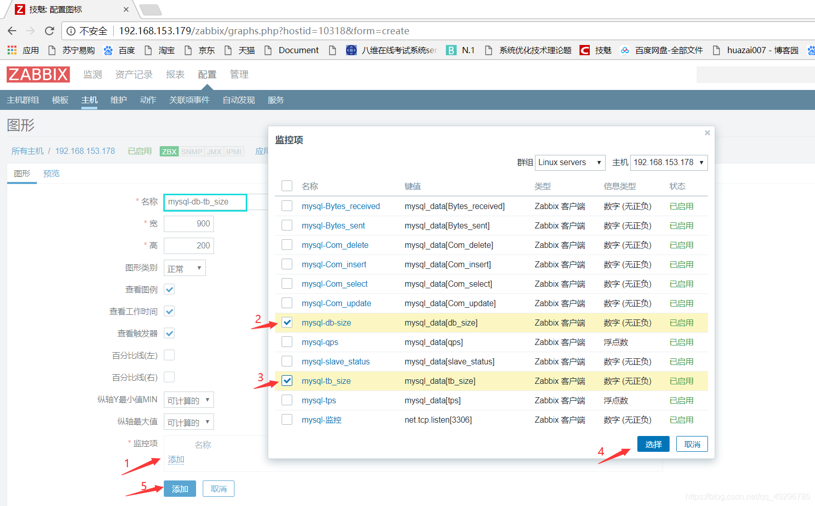
Task: Open the 京东 bookmark
Action: point(200,50)
